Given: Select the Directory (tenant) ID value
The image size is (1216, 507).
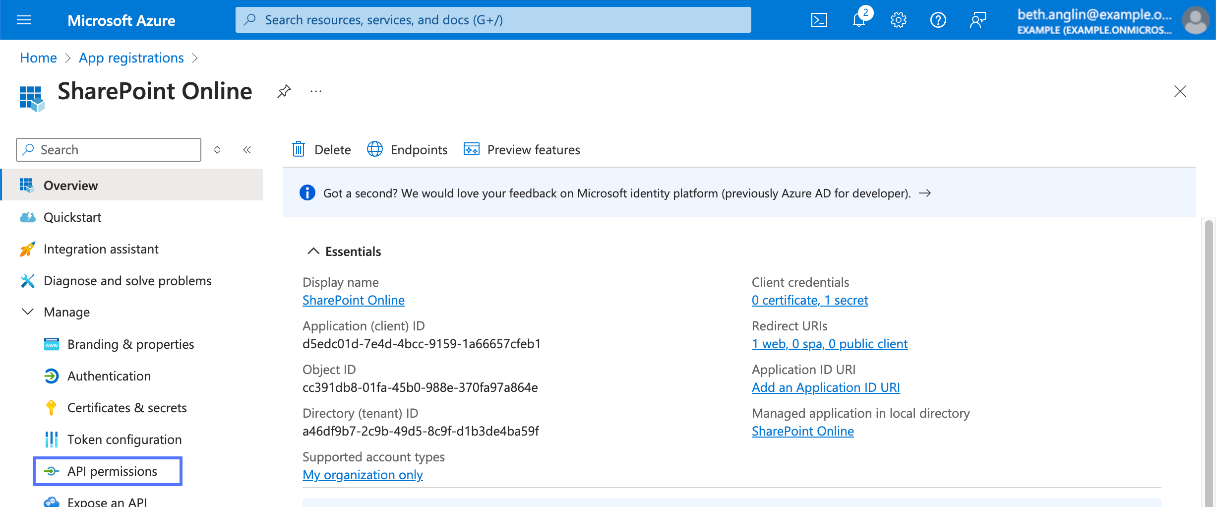Looking at the screenshot, I should click(421, 431).
